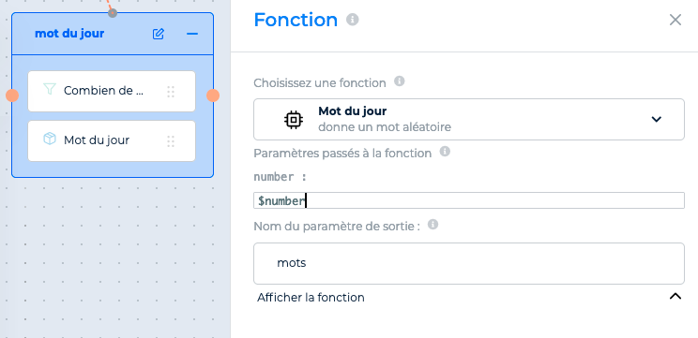The width and height of the screenshot is (698, 338).
Task: Collapse the Afficher la fonction section chevron
Action: coord(675,296)
